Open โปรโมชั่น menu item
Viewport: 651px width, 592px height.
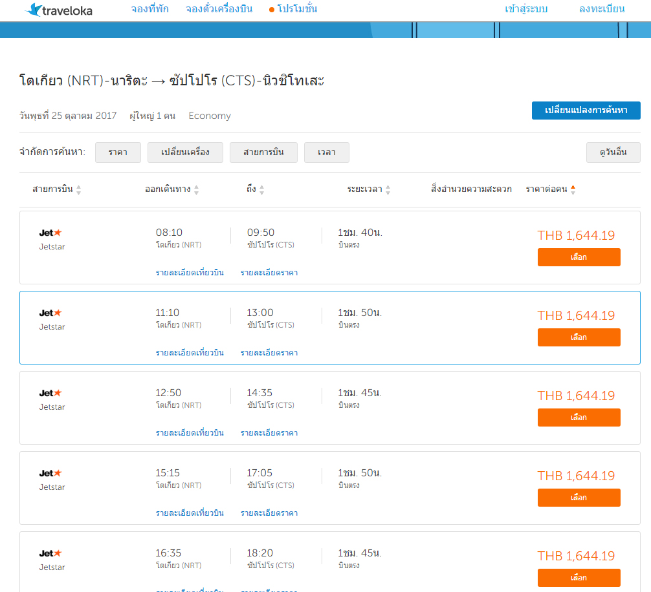(293, 9)
